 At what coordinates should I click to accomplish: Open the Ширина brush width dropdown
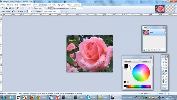click(31, 11)
